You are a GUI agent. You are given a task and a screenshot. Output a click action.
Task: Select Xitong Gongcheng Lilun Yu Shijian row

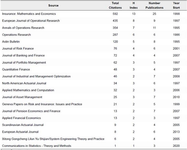point(53,139)
